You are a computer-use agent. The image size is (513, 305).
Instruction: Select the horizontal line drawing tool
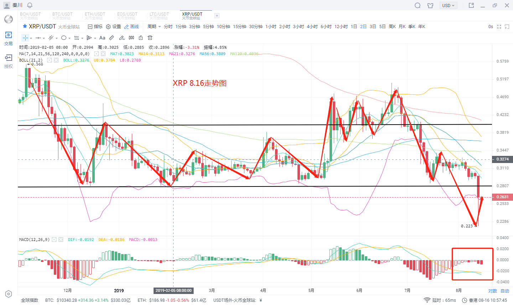[x=38, y=38]
